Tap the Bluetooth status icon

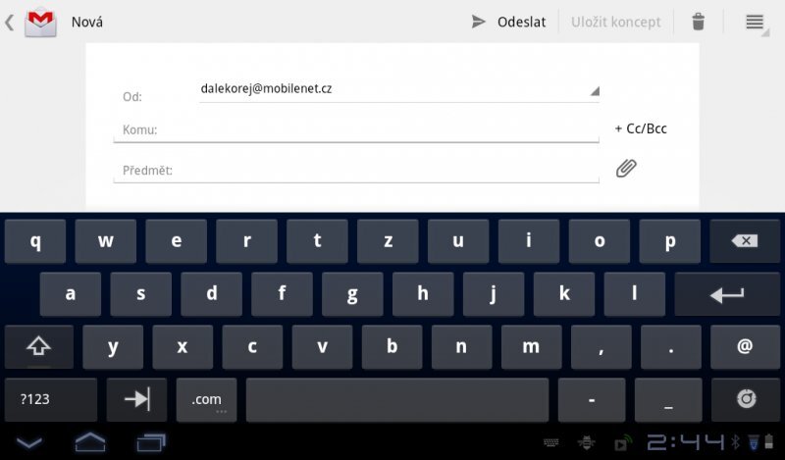[x=735, y=442]
